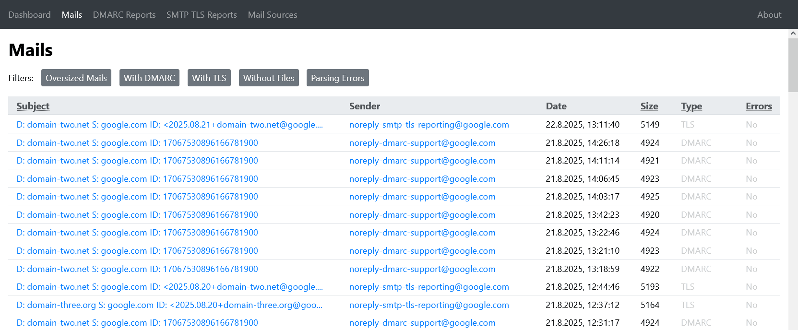Click smtp-tls-reporting sender of 12:44:46 mail
This screenshot has height=330, width=798.
(x=429, y=287)
